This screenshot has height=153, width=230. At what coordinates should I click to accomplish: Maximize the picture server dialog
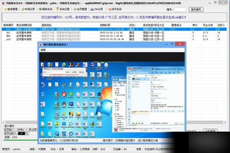(x=172, y=44)
